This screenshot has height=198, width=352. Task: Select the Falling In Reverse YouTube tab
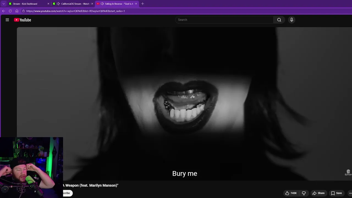pos(117,4)
